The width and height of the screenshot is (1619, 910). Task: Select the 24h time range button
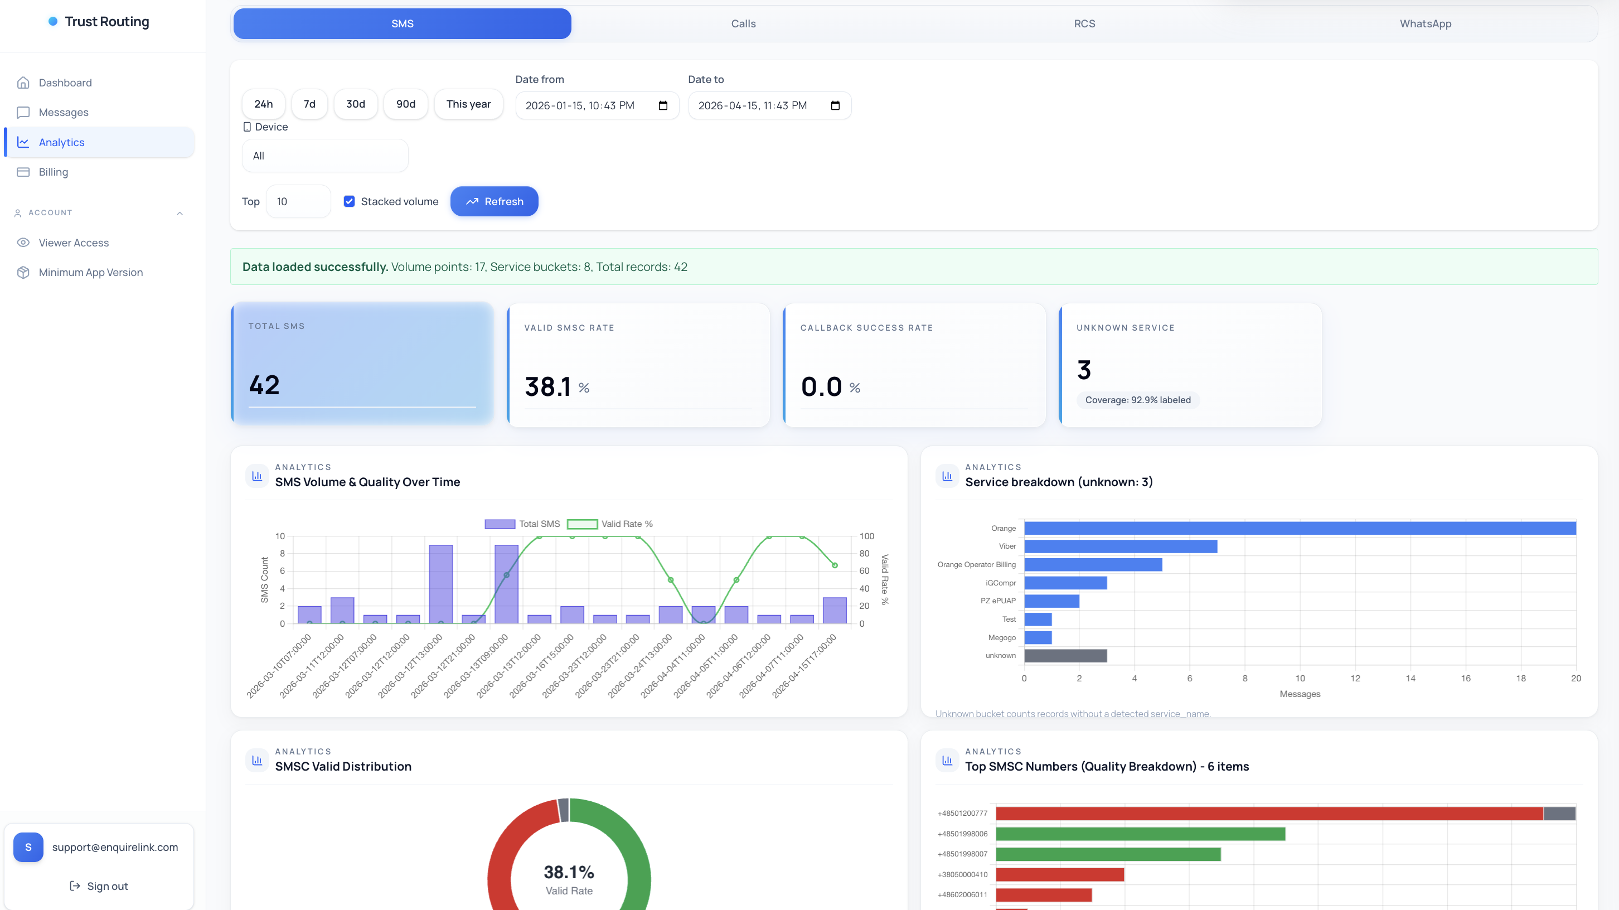tap(263, 104)
